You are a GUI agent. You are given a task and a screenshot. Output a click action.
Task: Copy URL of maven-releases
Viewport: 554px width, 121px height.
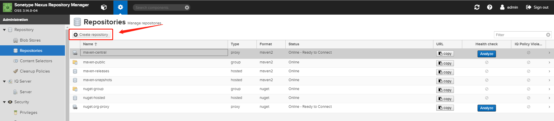(445, 72)
